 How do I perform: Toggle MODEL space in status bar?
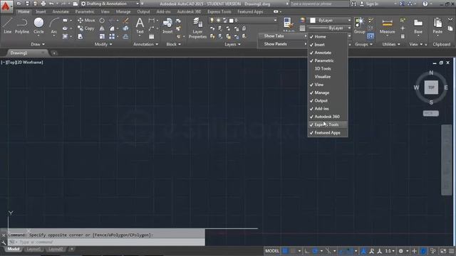272,251
